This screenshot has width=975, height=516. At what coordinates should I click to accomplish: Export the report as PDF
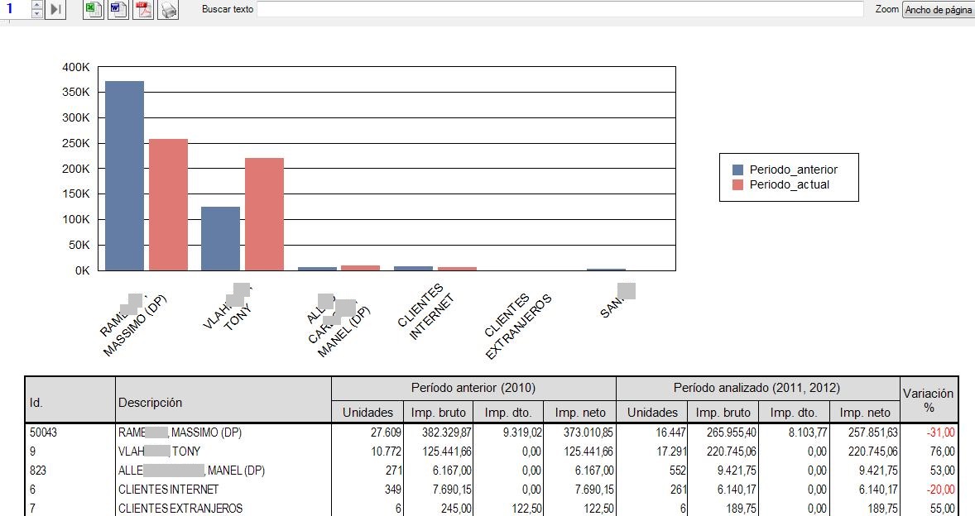143,10
